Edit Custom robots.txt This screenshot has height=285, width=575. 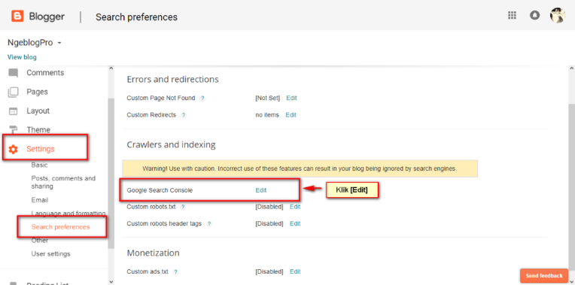[x=295, y=207]
